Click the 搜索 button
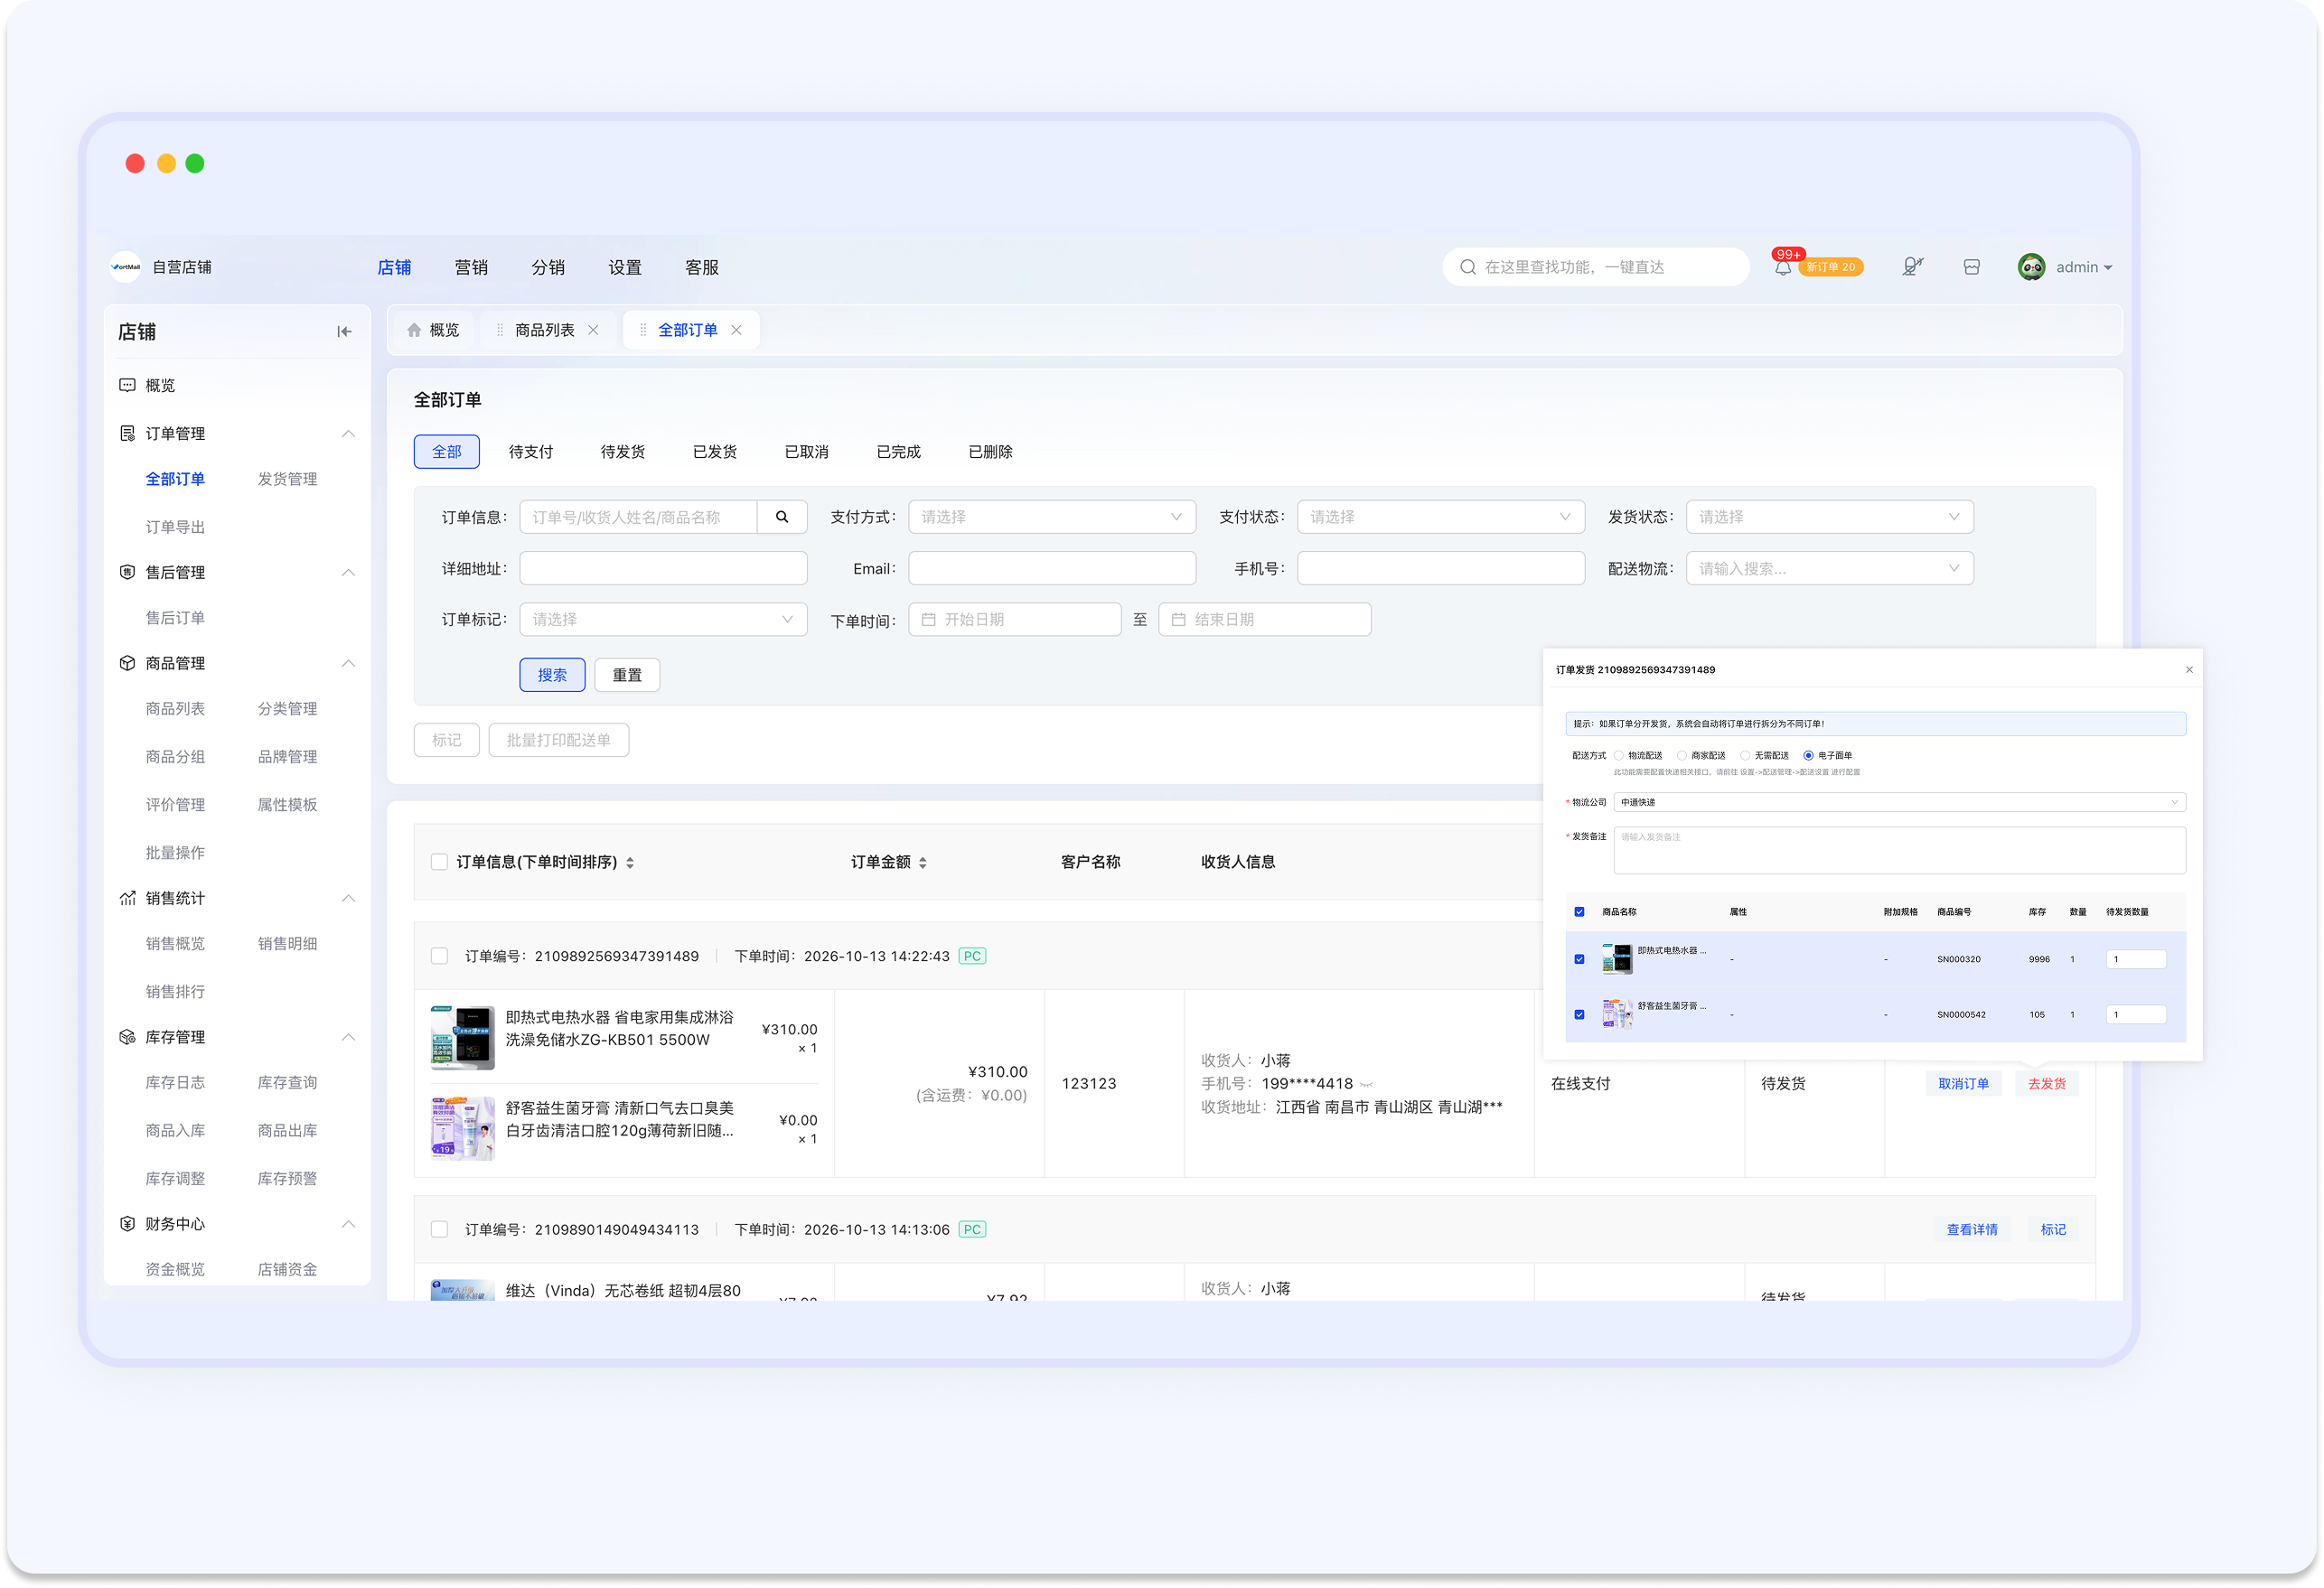The width and height of the screenshot is (2324, 1588). pyautogui.click(x=552, y=675)
